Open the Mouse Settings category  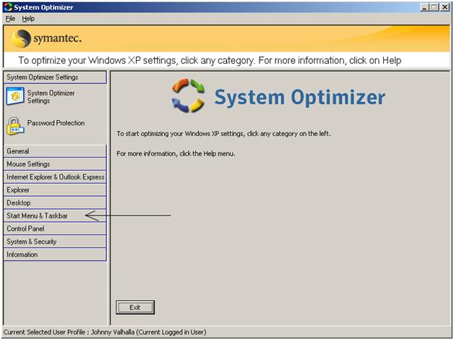[55, 164]
